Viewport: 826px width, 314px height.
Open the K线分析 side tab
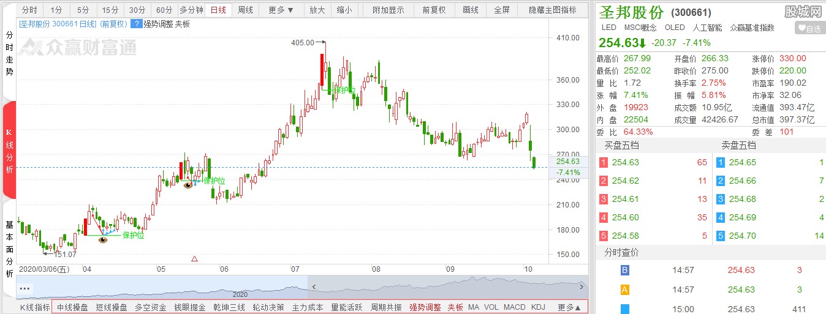(9, 151)
